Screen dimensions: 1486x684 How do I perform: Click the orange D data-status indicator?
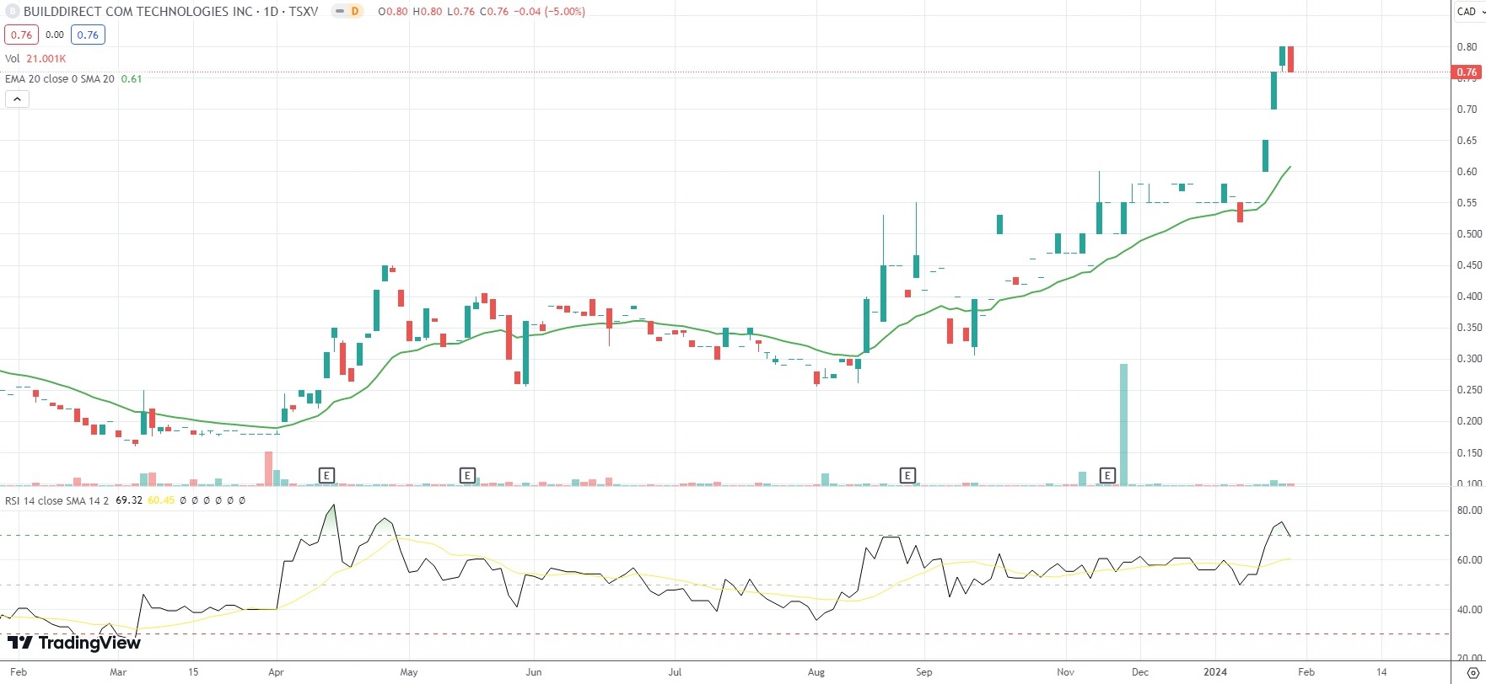[x=355, y=12]
